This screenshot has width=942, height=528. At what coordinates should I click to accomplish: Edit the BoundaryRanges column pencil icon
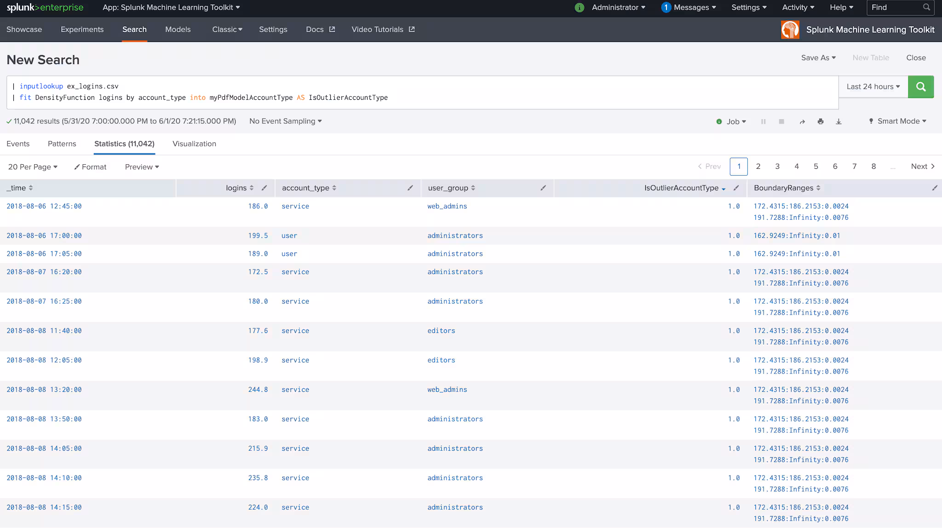tap(934, 188)
